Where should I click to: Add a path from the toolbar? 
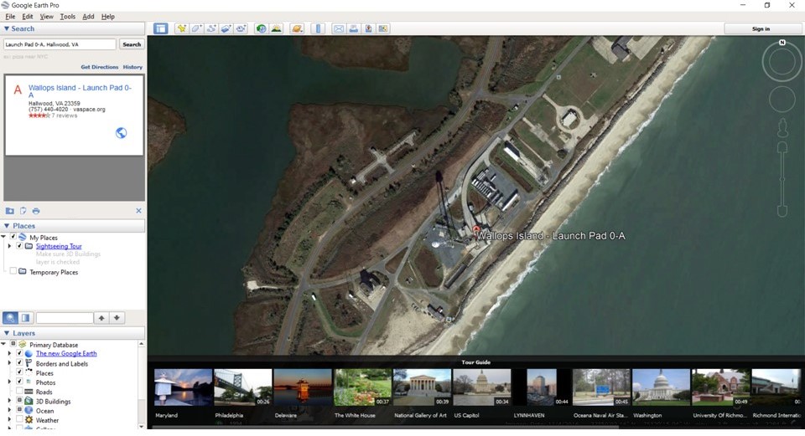tap(211, 28)
